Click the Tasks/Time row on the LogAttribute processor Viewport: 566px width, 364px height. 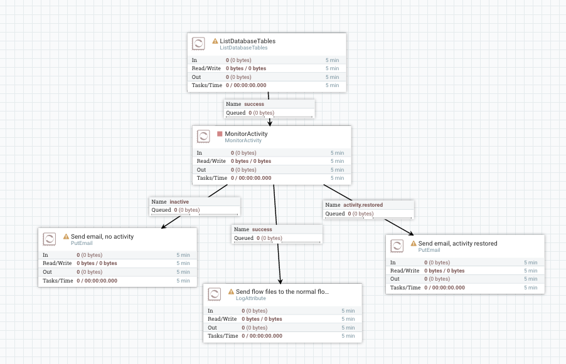(282, 336)
